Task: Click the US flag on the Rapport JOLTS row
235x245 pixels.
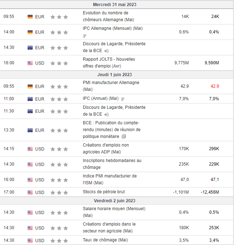Action: coord(30,63)
